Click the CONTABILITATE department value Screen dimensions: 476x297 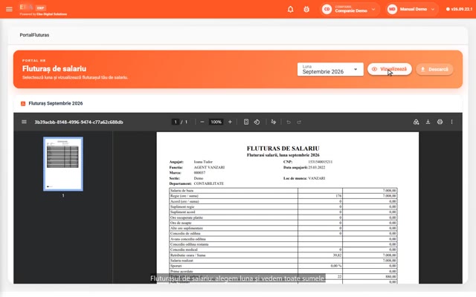(209, 183)
